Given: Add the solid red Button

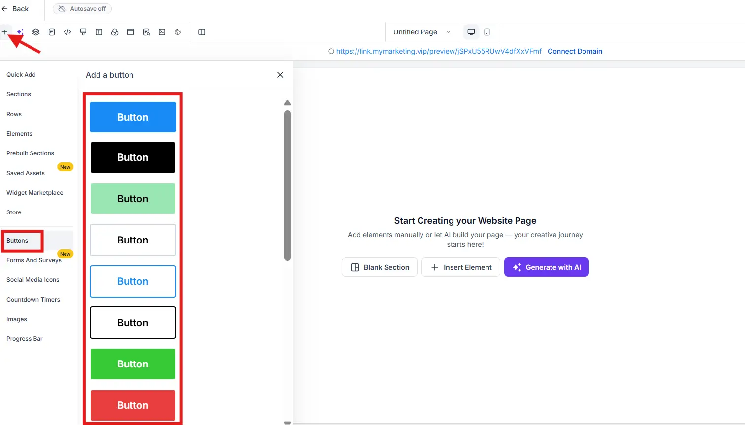Looking at the screenshot, I should pos(133,405).
